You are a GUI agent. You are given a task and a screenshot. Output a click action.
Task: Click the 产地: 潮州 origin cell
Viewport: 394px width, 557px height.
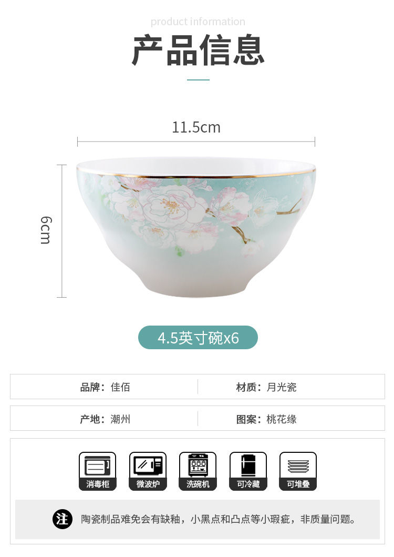105,419
